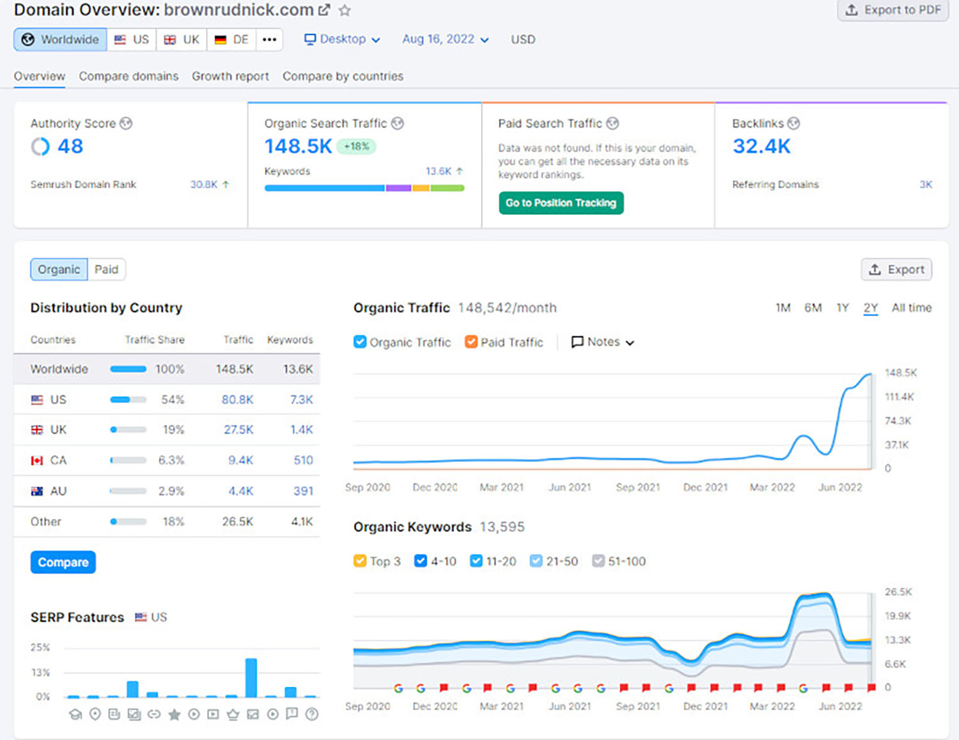This screenshot has width=959, height=740.
Task: Click the question mark SERP feature icon
Action: coord(312,714)
